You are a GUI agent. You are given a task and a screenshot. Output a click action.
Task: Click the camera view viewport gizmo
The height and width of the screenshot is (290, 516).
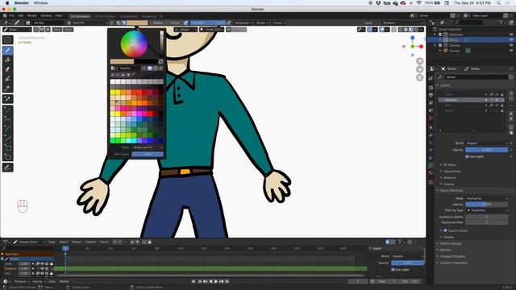click(419, 77)
